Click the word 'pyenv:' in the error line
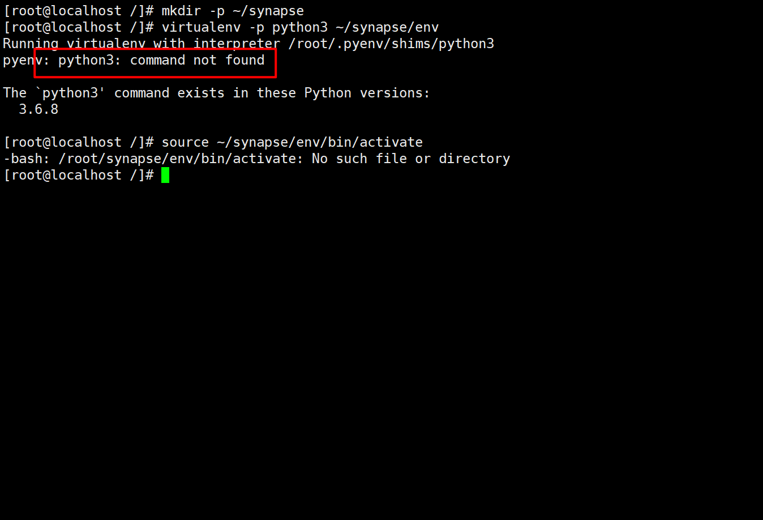Image resolution: width=763 pixels, height=520 pixels. 26,60
